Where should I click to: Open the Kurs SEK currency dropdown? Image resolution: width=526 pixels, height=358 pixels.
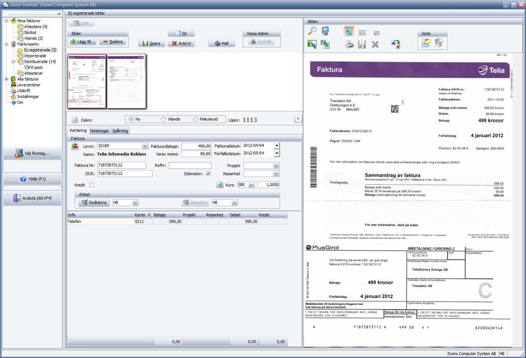click(x=251, y=185)
